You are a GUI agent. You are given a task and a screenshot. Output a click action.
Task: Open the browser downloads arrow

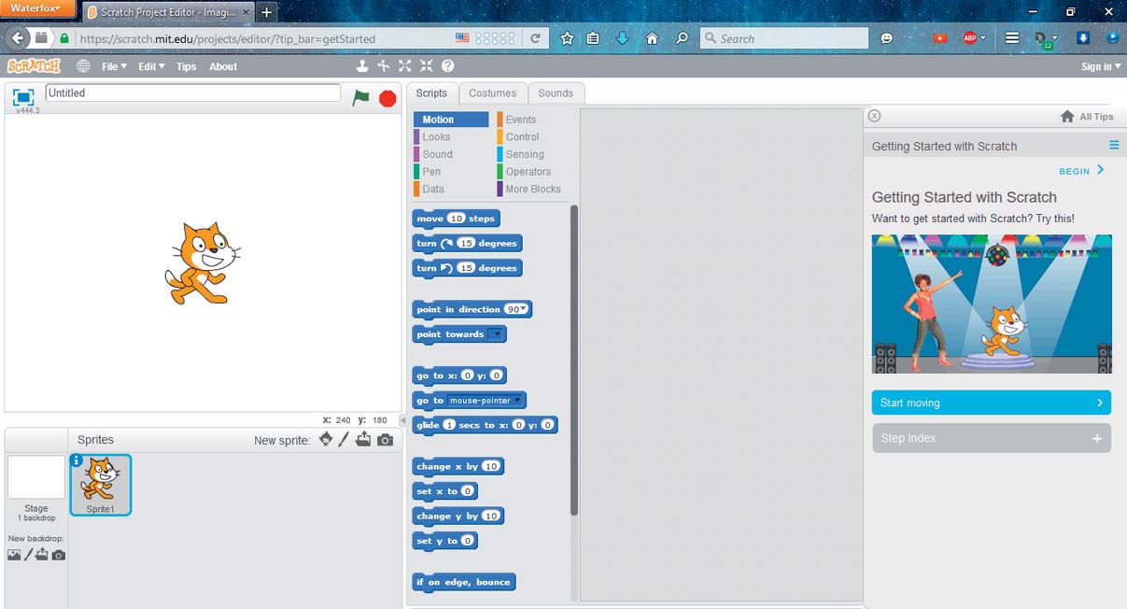[x=623, y=38]
